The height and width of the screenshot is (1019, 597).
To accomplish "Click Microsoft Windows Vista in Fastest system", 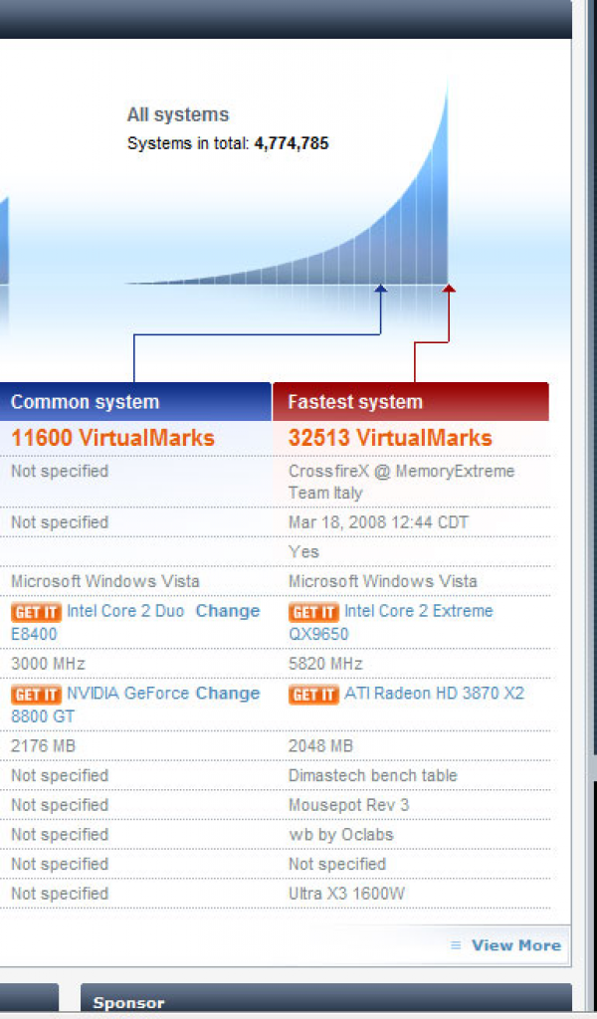I will click(x=383, y=581).
